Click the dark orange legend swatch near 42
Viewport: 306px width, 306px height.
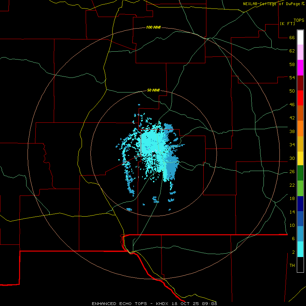300,113
